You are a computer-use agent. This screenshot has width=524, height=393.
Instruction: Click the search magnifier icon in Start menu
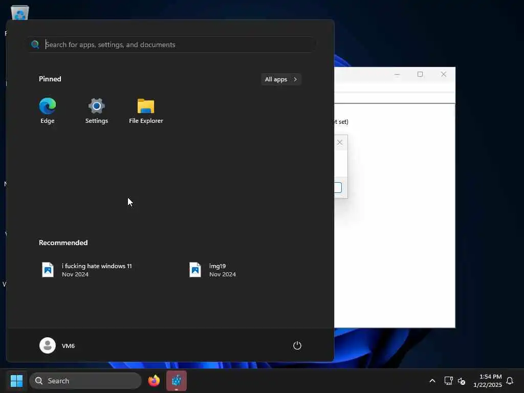[x=35, y=45]
